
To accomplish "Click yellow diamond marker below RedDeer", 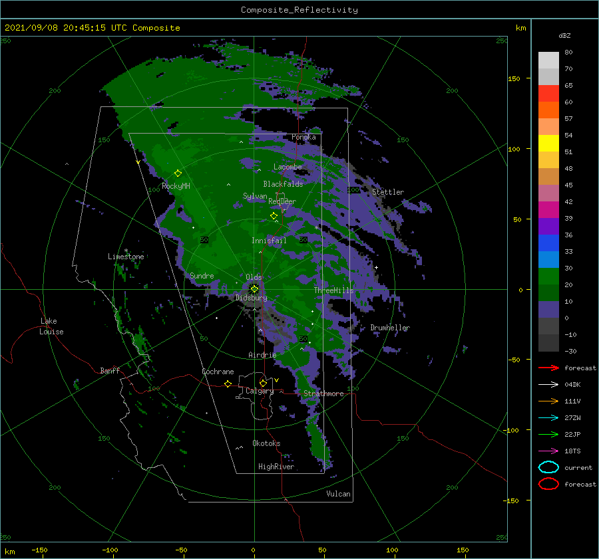I will 274,216.
